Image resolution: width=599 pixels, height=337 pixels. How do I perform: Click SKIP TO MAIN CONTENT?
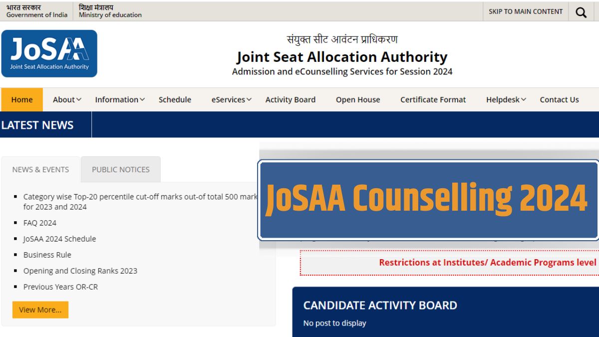(525, 11)
